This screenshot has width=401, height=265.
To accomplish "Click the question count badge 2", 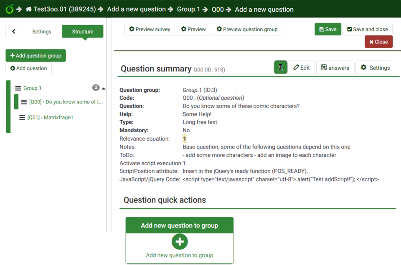I will click(x=96, y=88).
